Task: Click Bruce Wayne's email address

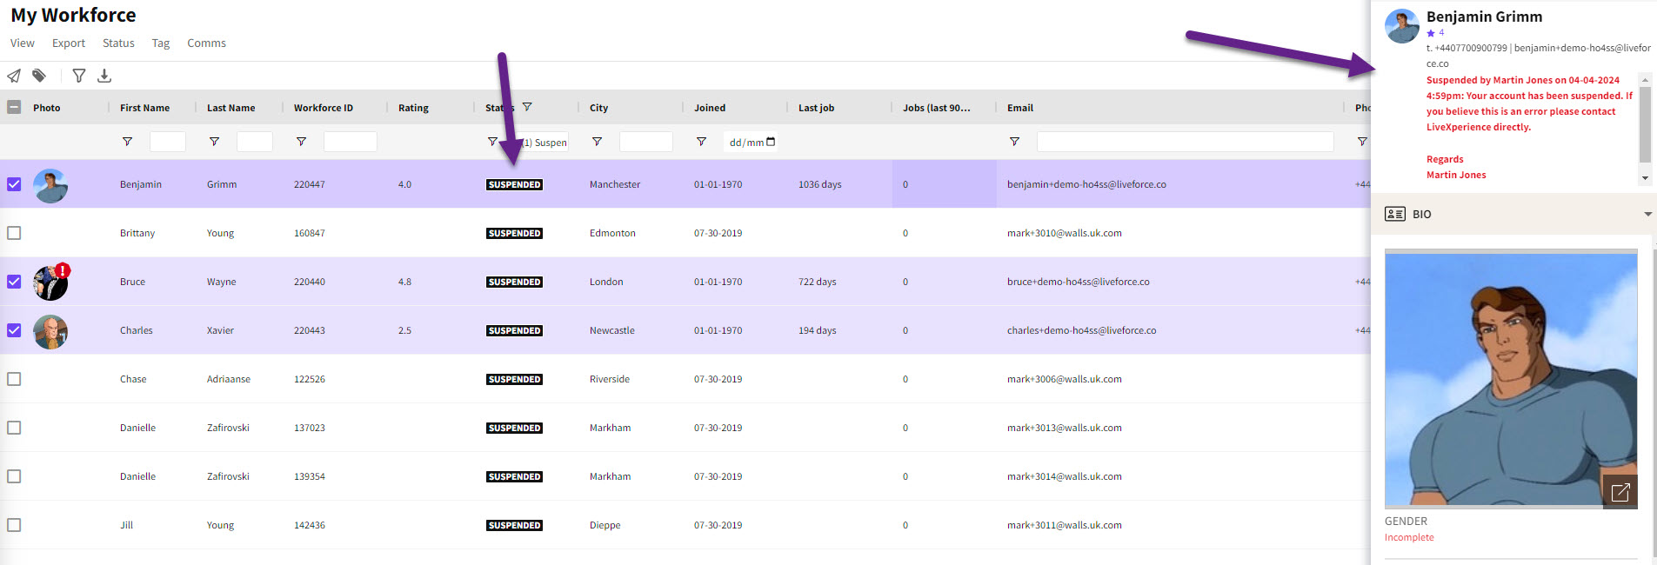Action: (x=1078, y=282)
